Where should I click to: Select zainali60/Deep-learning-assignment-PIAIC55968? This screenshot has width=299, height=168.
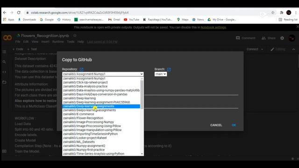click(101, 102)
